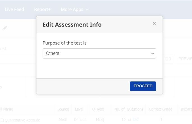The height and width of the screenshot is (124, 192).
Task: Close the Edit Assessment Info dialog
Action: [x=154, y=24]
